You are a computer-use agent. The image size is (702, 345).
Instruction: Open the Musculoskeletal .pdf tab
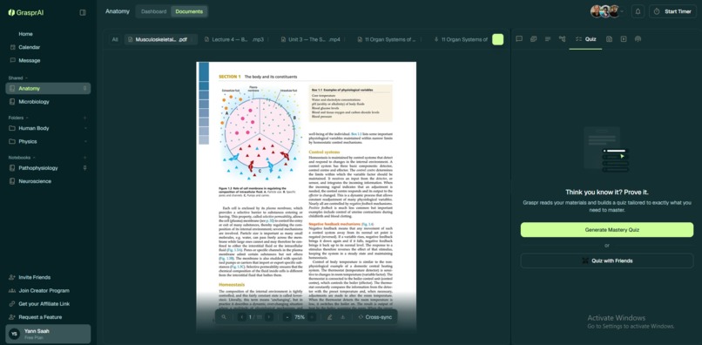[x=160, y=39]
